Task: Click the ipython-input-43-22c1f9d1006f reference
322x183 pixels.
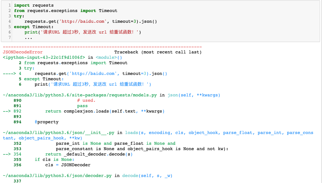Action: [44, 57]
